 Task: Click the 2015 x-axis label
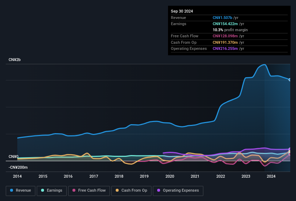43,176
